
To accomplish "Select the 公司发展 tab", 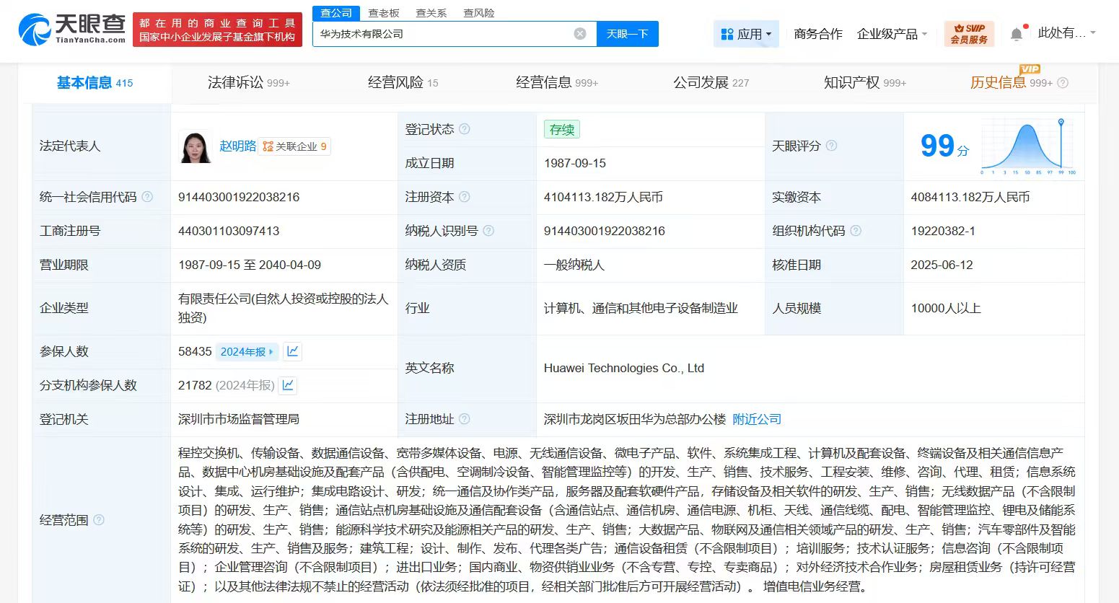I will click(x=711, y=83).
